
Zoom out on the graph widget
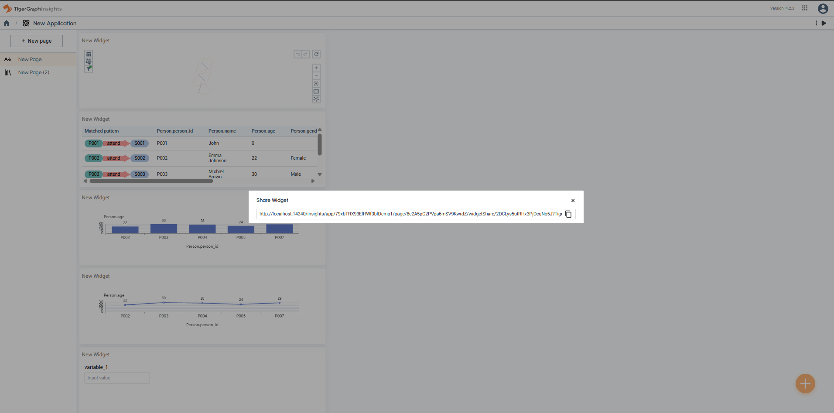316,76
